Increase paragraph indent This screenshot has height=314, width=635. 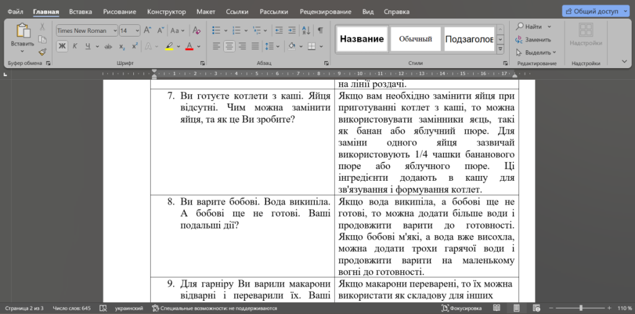(x=291, y=30)
